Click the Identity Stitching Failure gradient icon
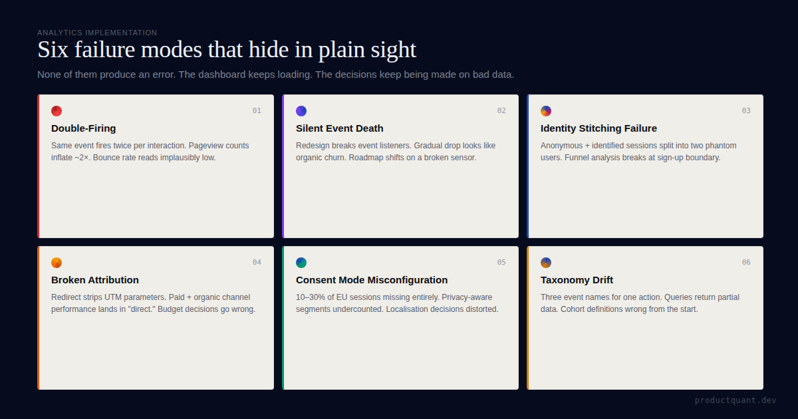Image resolution: width=798 pixels, height=419 pixels. [546, 111]
